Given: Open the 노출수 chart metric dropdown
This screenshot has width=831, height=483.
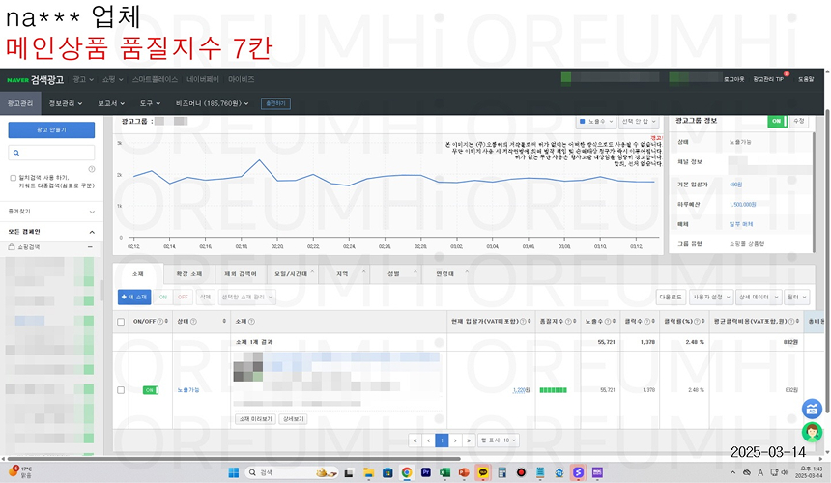Looking at the screenshot, I should [595, 122].
